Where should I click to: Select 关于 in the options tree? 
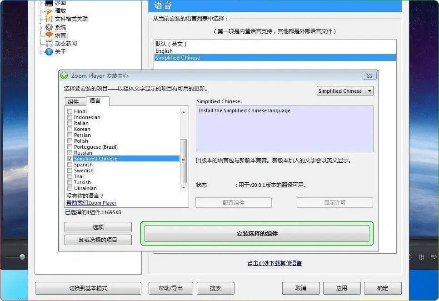click(x=60, y=52)
